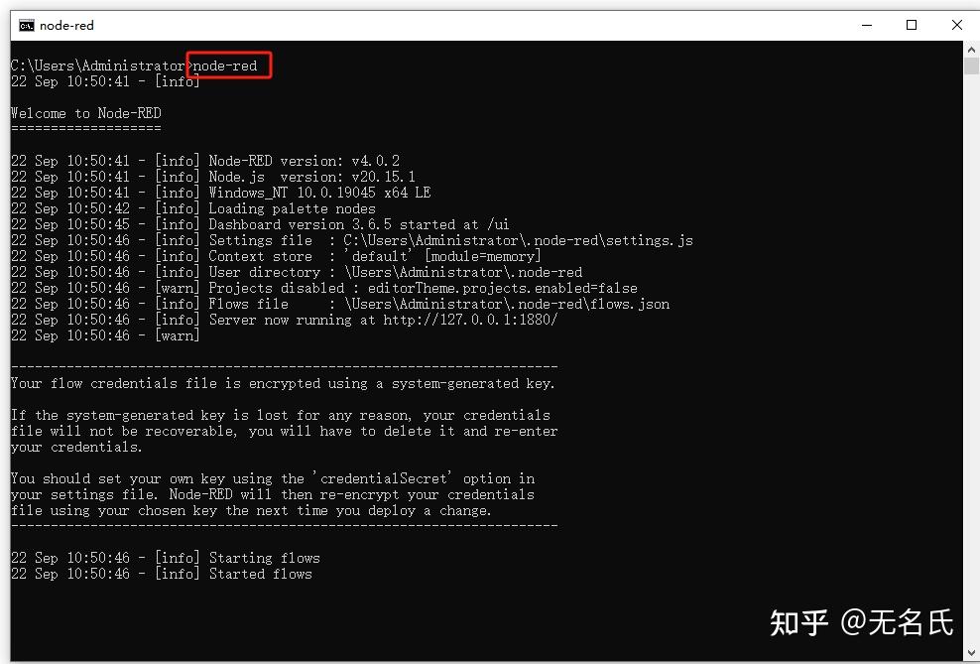Click the node-red title text
Viewport: 980px width, 664px height.
click(66, 26)
